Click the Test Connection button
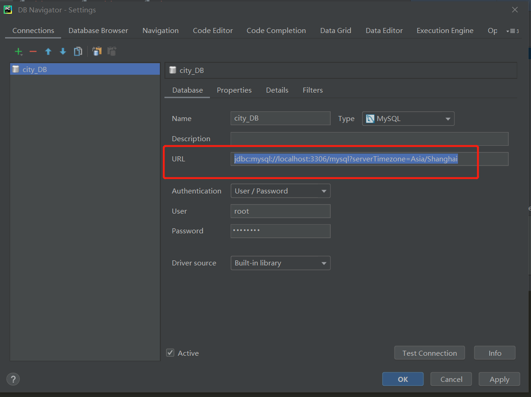Screen dimensions: 531x397 [x=429, y=353]
